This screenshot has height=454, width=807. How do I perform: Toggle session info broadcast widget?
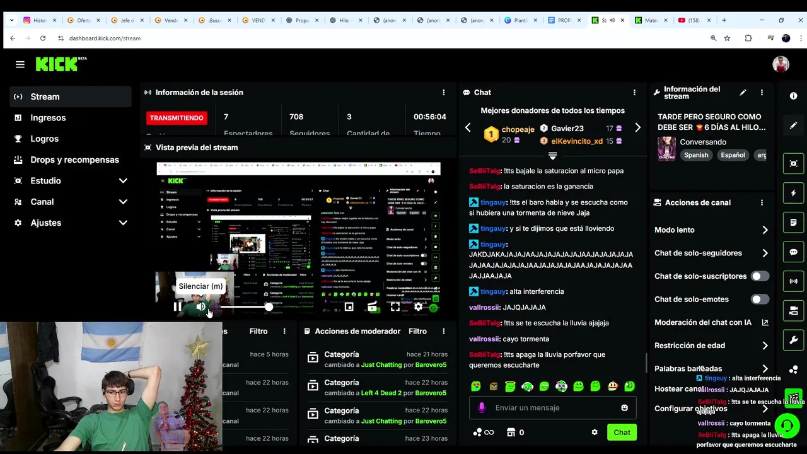tap(793, 281)
